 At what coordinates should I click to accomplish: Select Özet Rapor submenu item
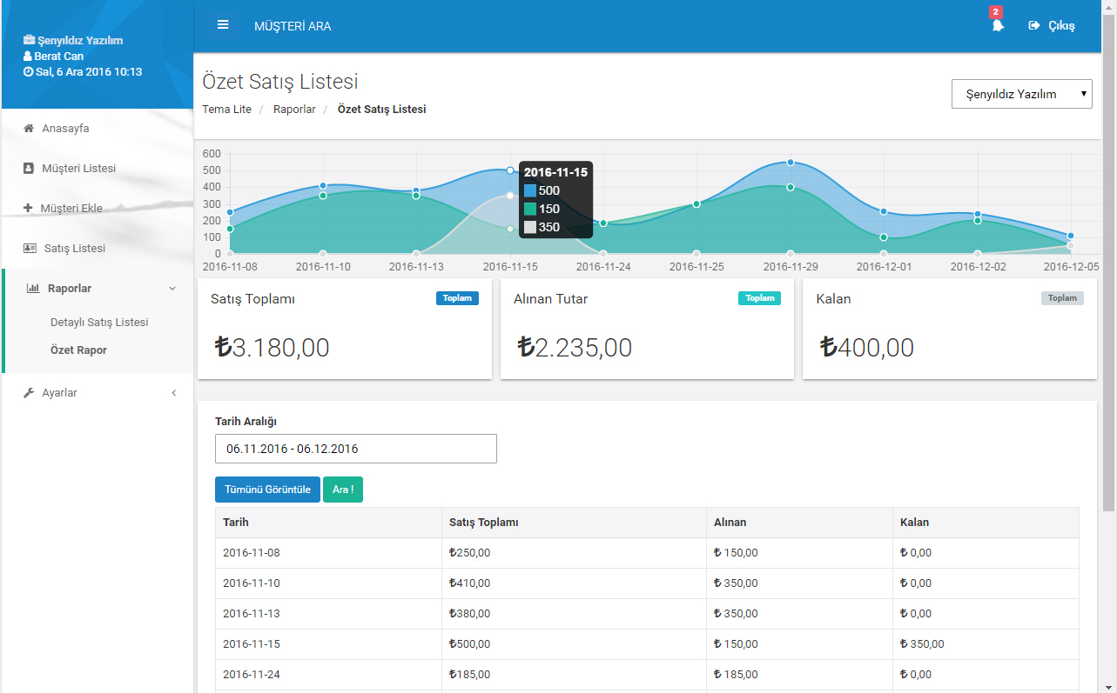[78, 350]
